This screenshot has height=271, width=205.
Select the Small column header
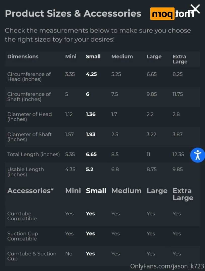point(93,56)
